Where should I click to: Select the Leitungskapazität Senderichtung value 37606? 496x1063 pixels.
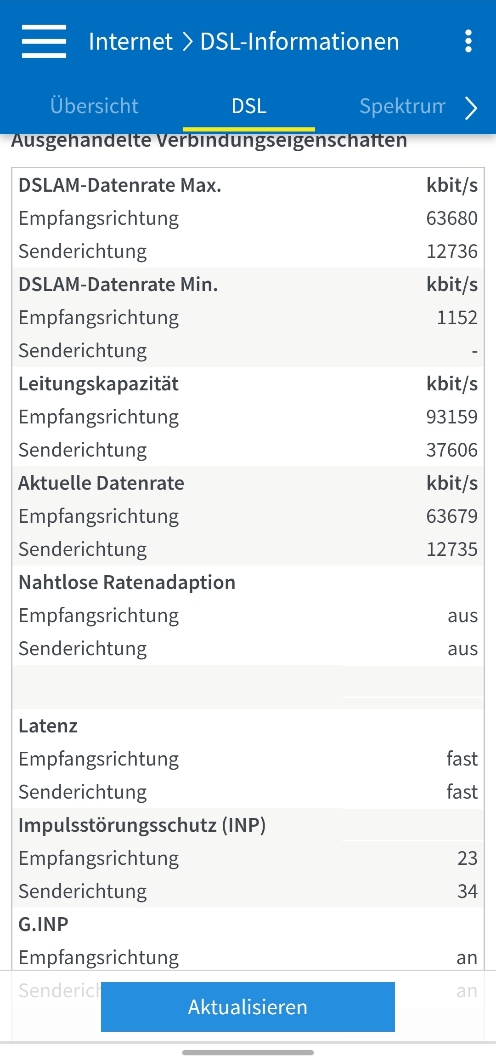452,450
